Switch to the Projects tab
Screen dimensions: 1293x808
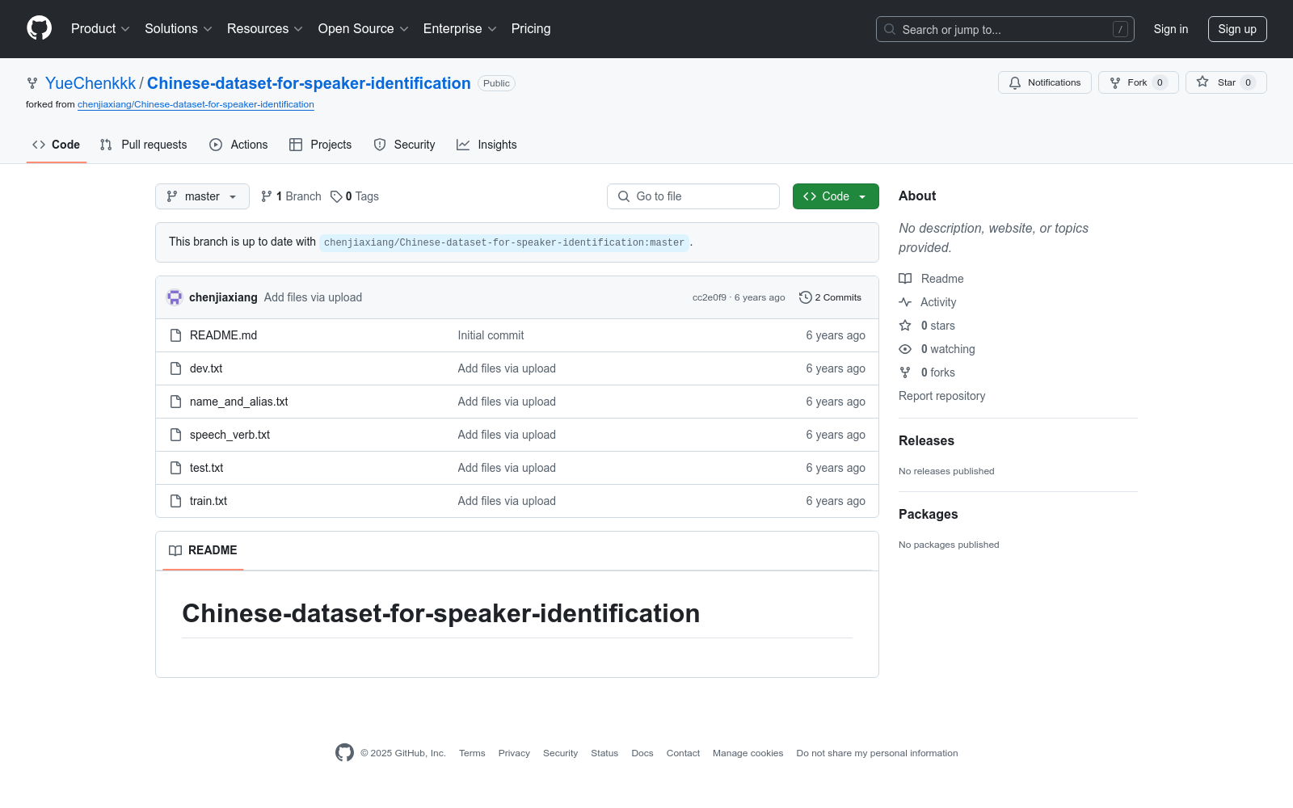[321, 145]
